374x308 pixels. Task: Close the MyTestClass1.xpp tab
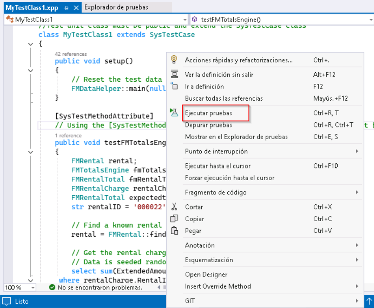tap(76, 8)
